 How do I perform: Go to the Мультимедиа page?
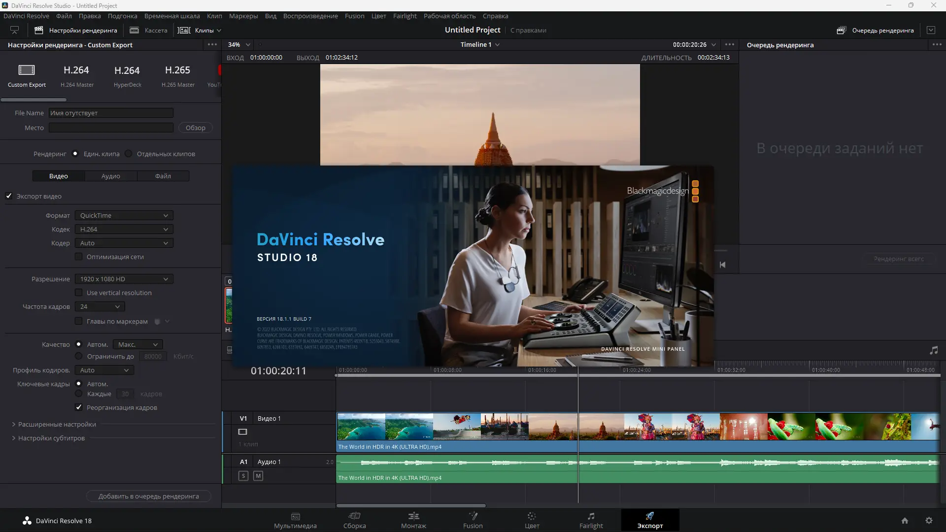click(295, 520)
